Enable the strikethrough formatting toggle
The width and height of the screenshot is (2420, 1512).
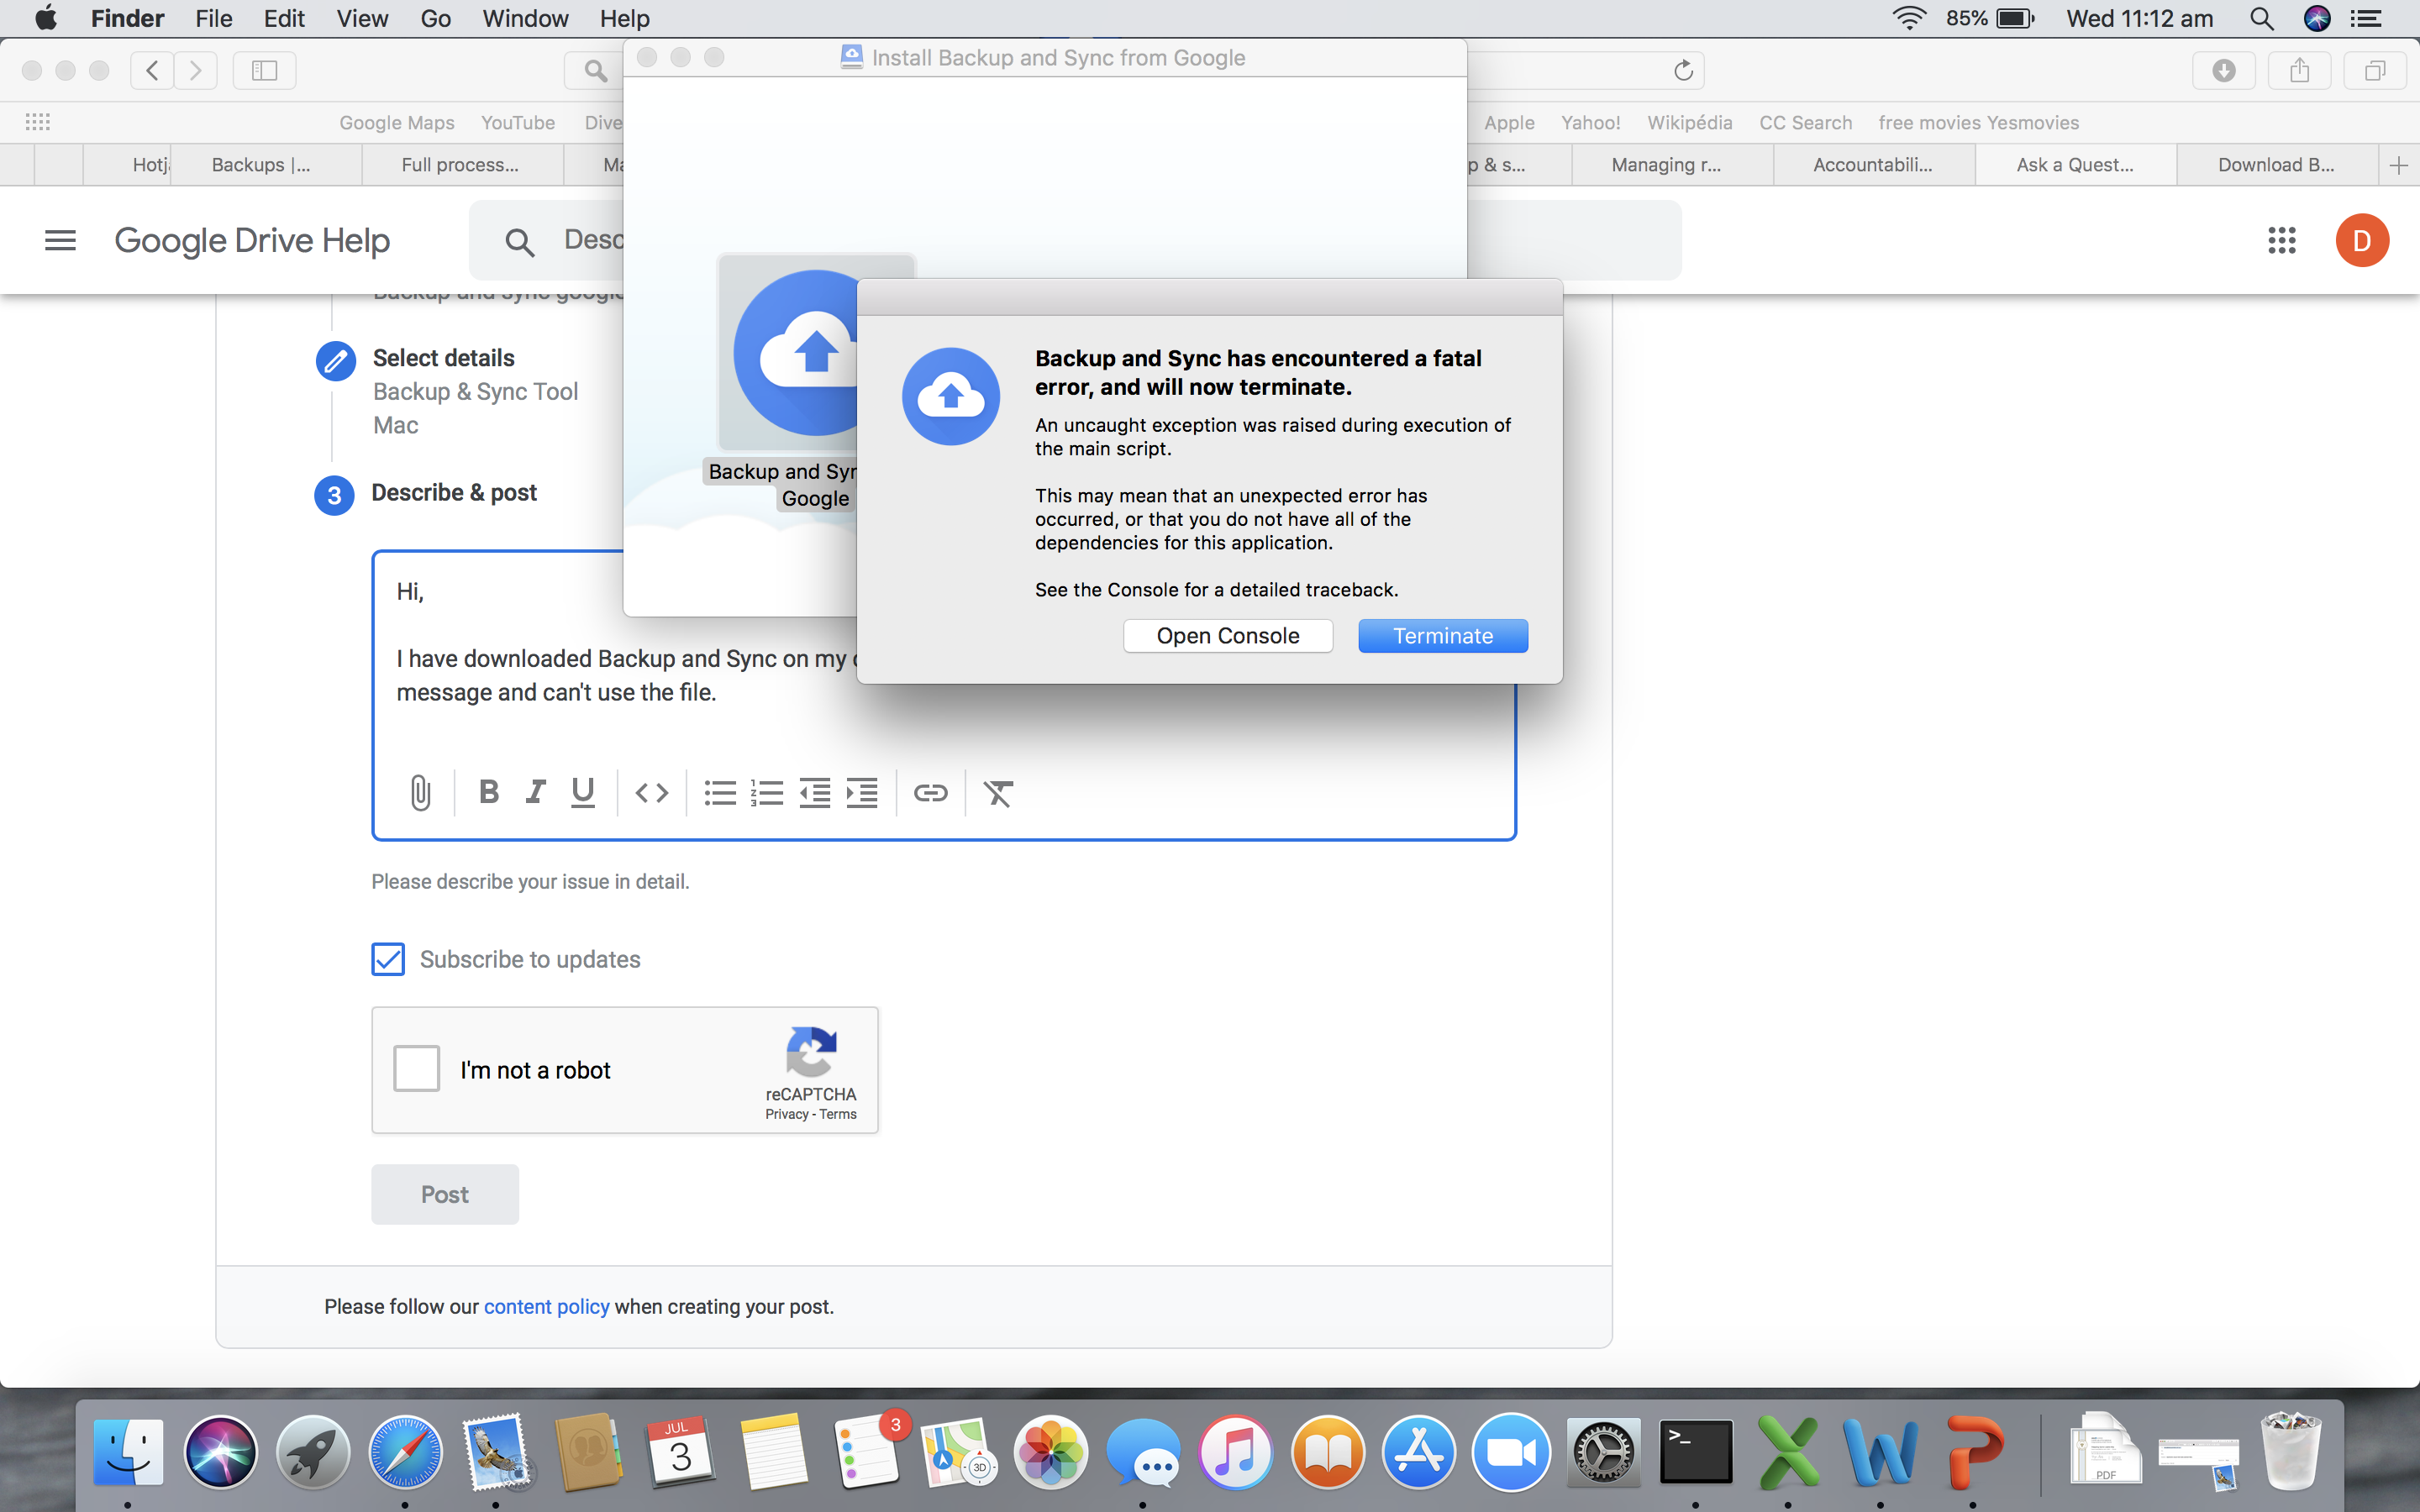point(998,793)
